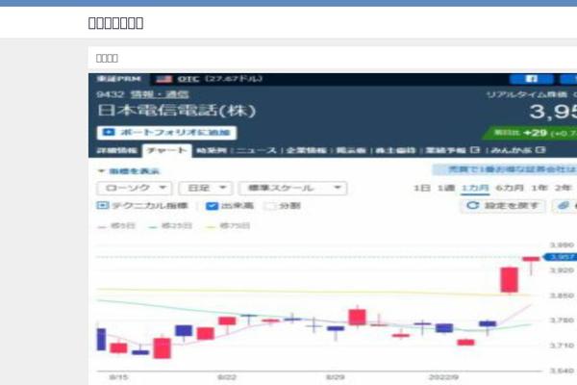Click the 日本電信電話(株) company name
Screen dimensions: 577x385
tap(177, 111)
